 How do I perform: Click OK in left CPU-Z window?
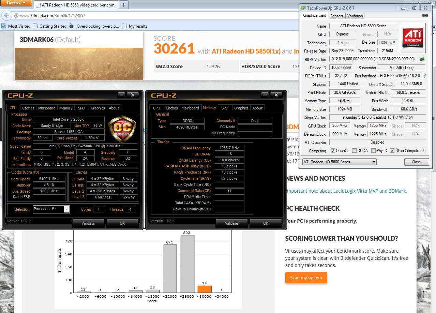[x=122, y=223]
